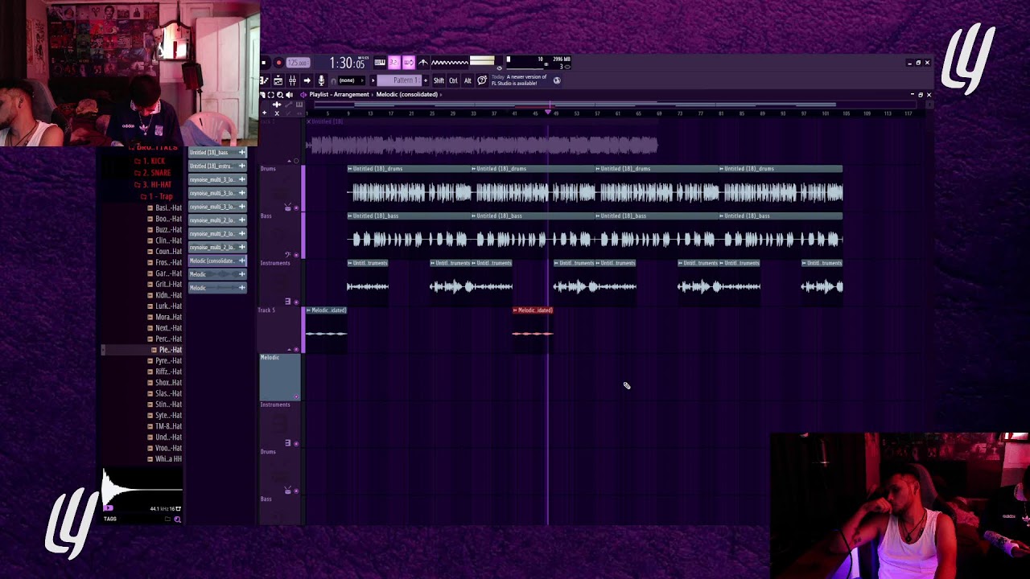Click the playhead marker on timeline ruler
This screenshot has height=579, width=1030.
(x=548, y=112)
